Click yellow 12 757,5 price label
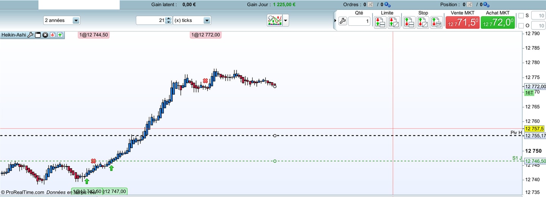 [535, 129]
